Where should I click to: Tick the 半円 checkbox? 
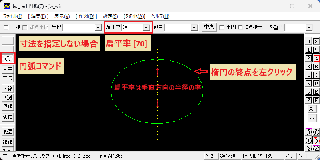[x=221, y=27]
